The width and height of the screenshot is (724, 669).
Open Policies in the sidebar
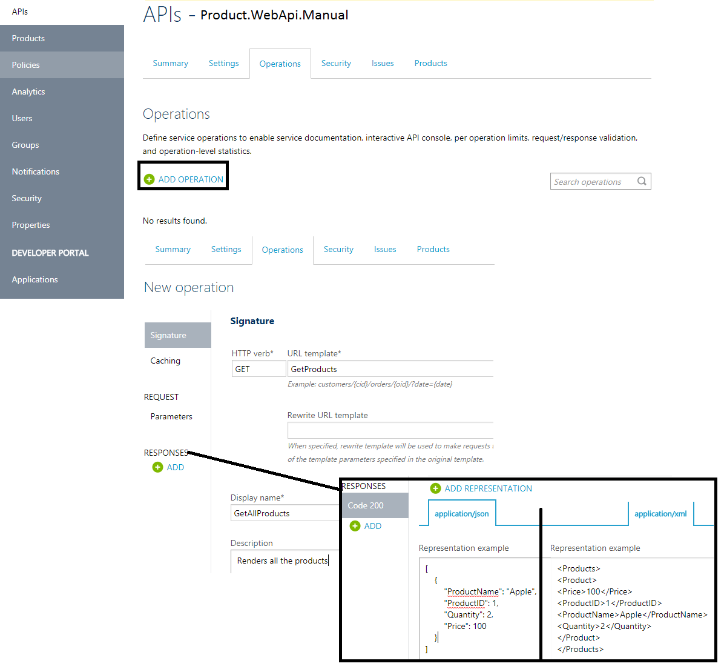(25, 65)
